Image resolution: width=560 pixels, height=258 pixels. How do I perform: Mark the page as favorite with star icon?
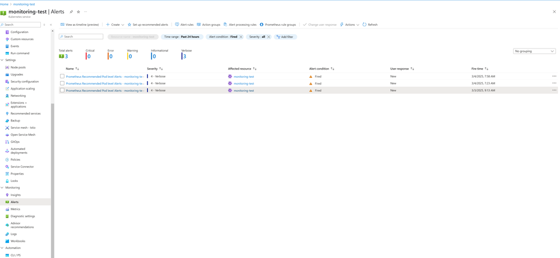tap(78, 12)
